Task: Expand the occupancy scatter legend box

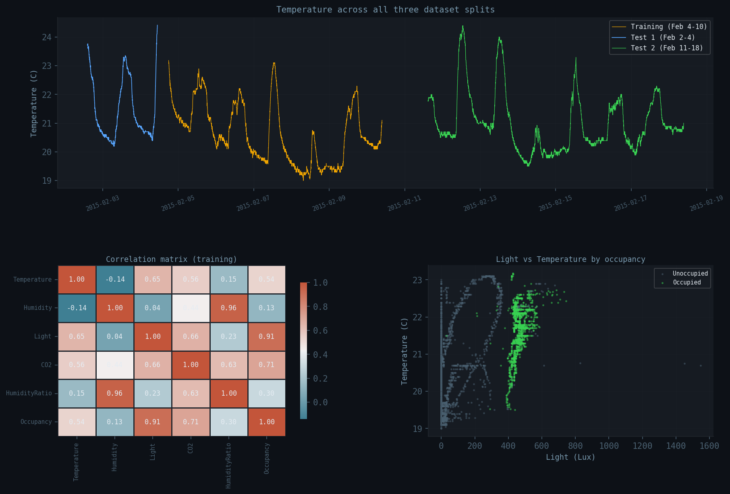Action: click(x=682, y=278)
